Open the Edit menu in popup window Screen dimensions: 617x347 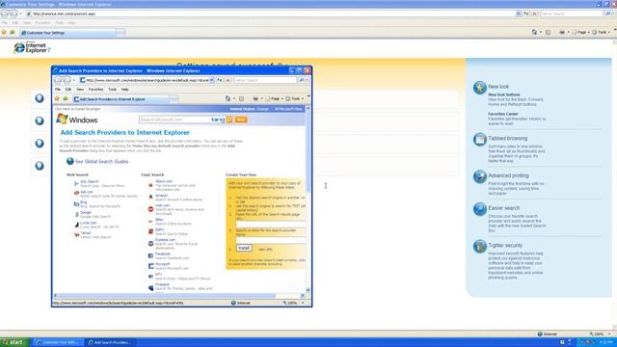pyautogui.click(x=68, y=90)
